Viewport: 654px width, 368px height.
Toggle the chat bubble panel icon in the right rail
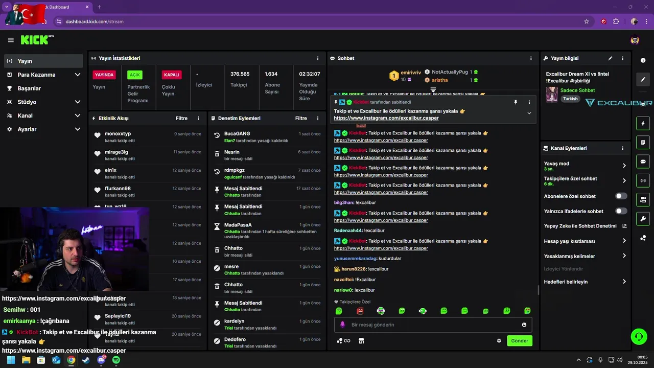click(x=643, y=162)
